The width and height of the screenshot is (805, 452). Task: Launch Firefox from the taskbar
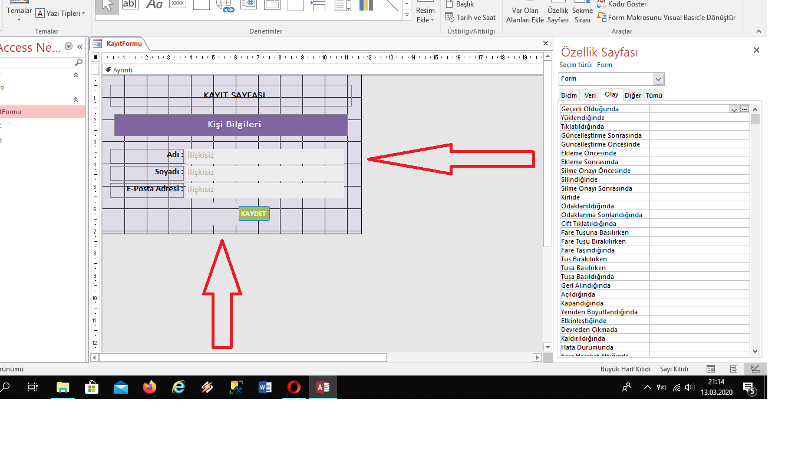click(150, 387)
